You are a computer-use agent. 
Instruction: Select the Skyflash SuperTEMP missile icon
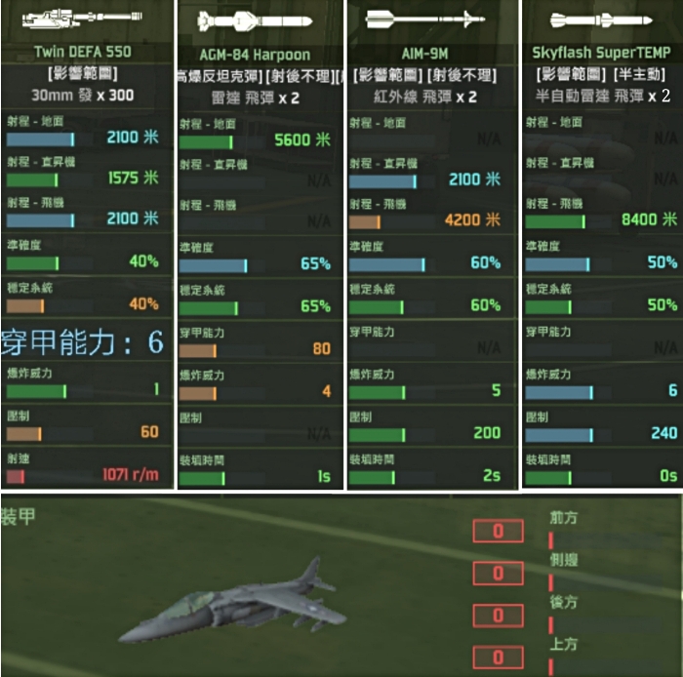pyautogui.click(x=601, y=20)
